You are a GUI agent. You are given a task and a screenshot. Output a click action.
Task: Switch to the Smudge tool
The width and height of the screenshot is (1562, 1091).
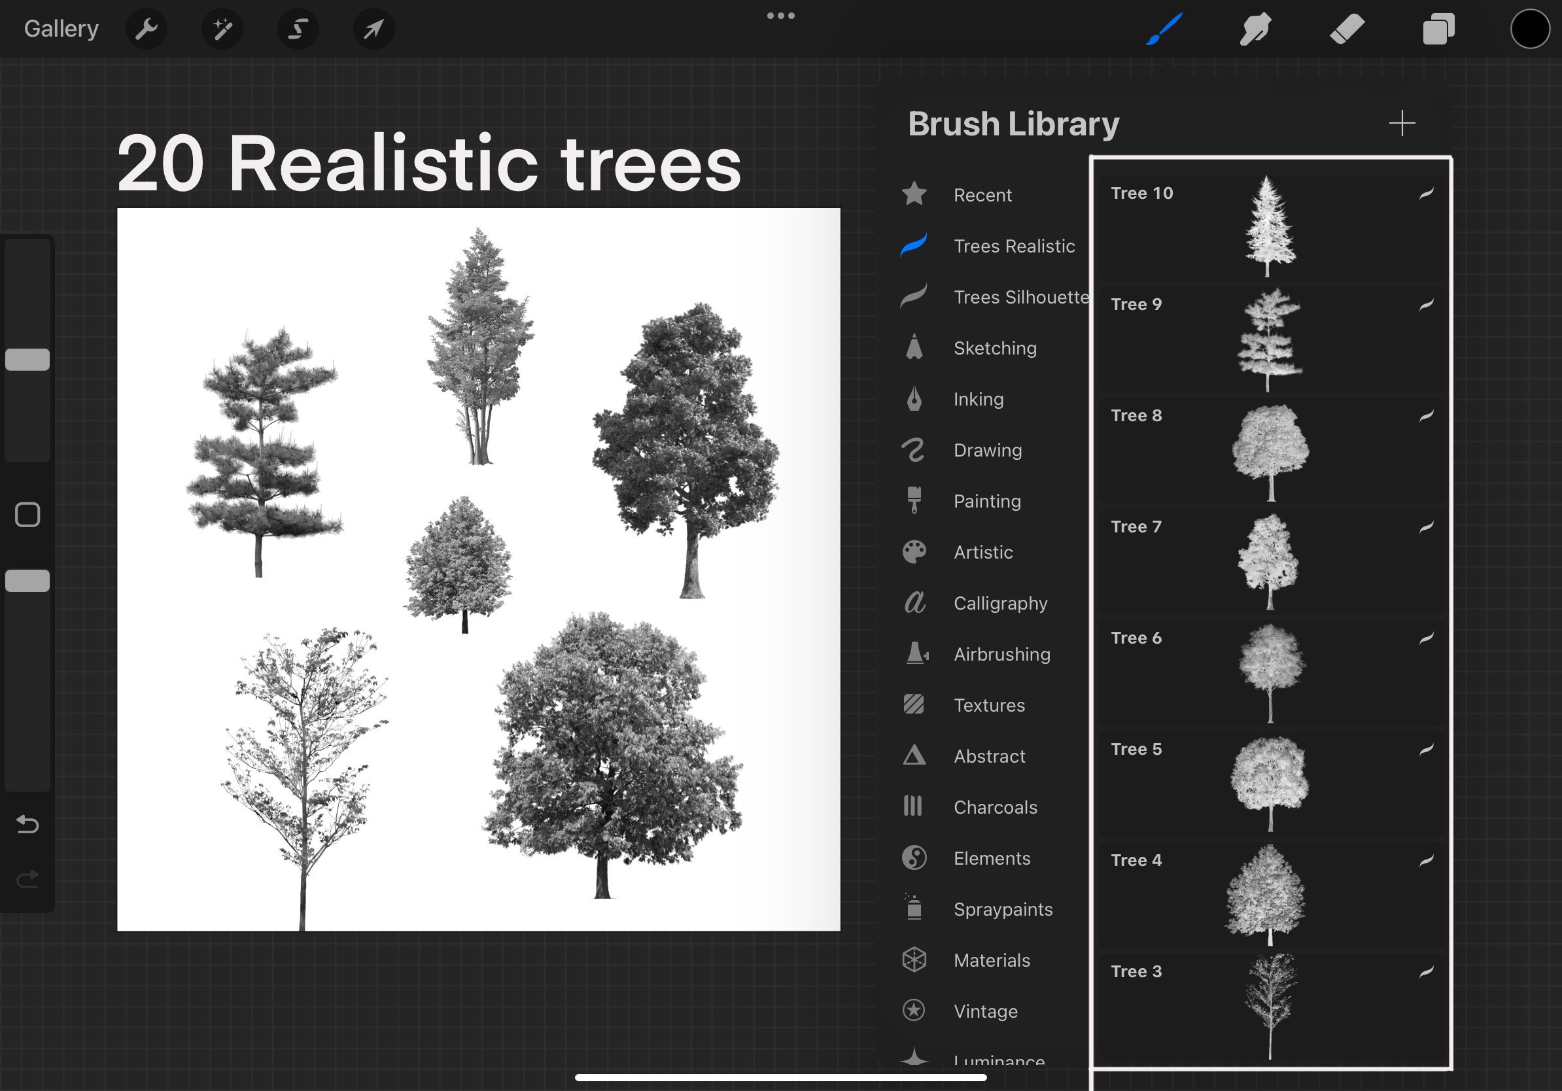tap(1255, 29)
